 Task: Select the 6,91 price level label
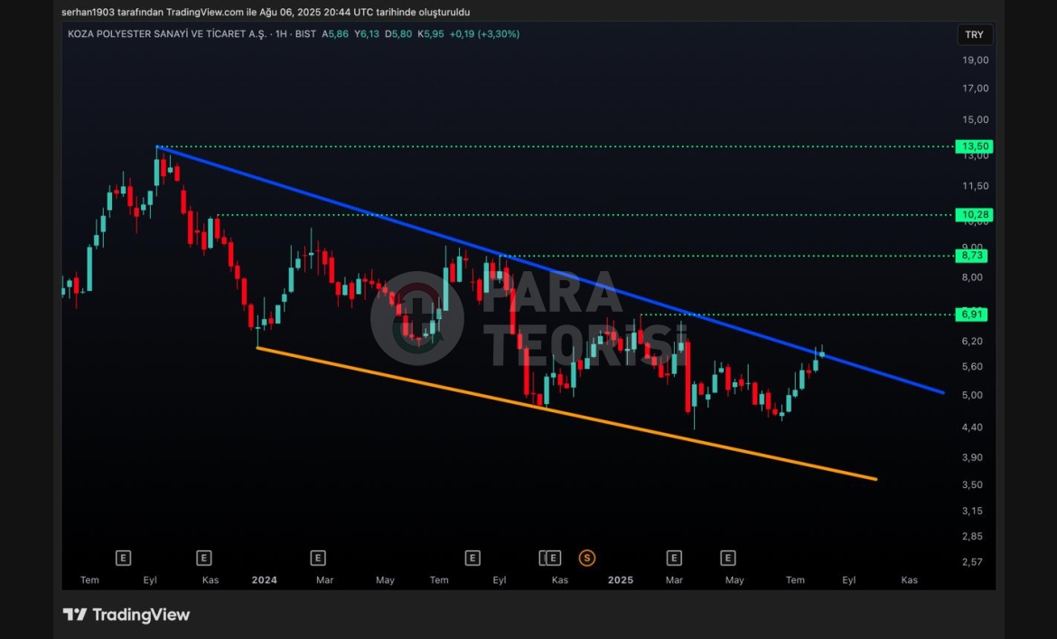[973, 315]
